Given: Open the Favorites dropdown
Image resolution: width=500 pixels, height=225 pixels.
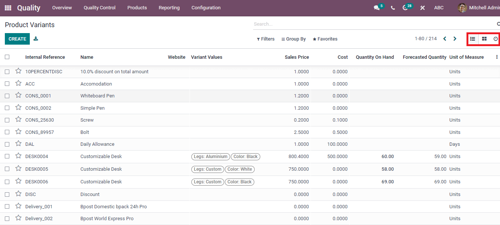Looking at the screenshot, I should [325, 39].
